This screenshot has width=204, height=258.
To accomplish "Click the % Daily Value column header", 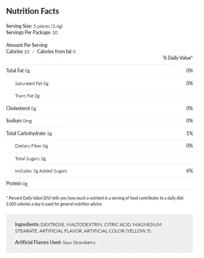I will tap(178, 58).
